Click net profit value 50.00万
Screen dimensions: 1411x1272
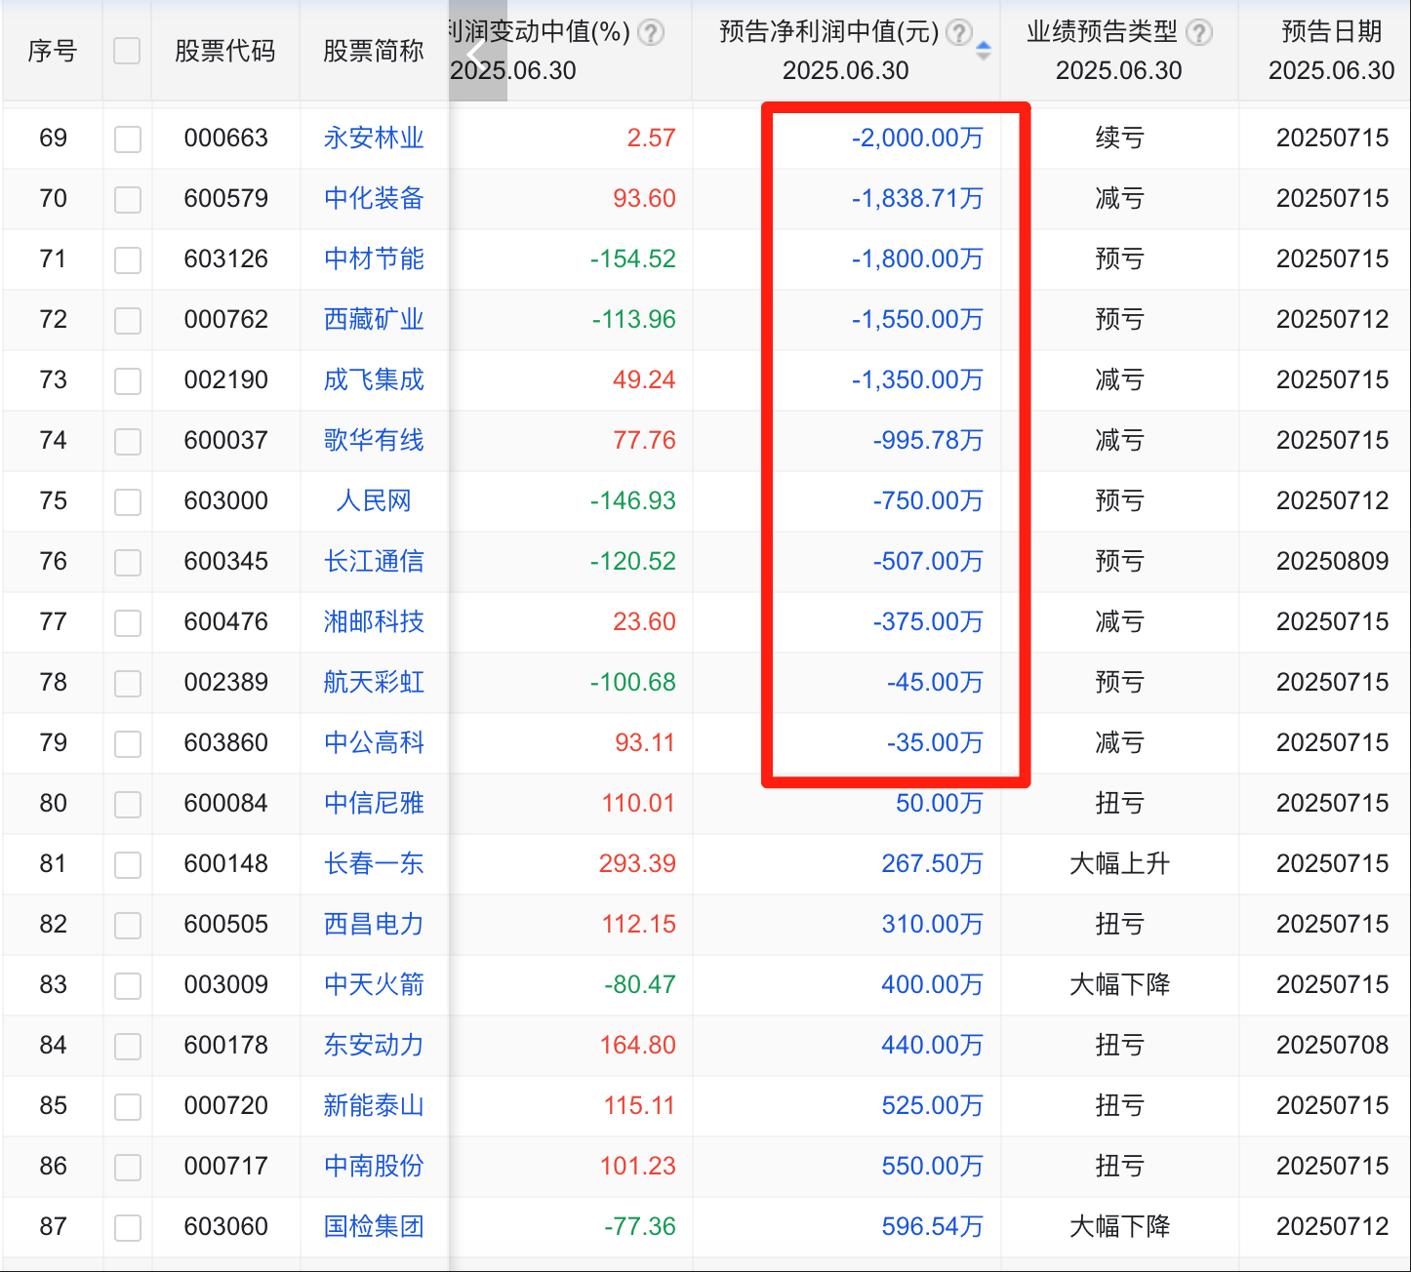click(x=940, y=803)
